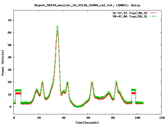Click y-axis tick label 60

click(x=9, y=33)
